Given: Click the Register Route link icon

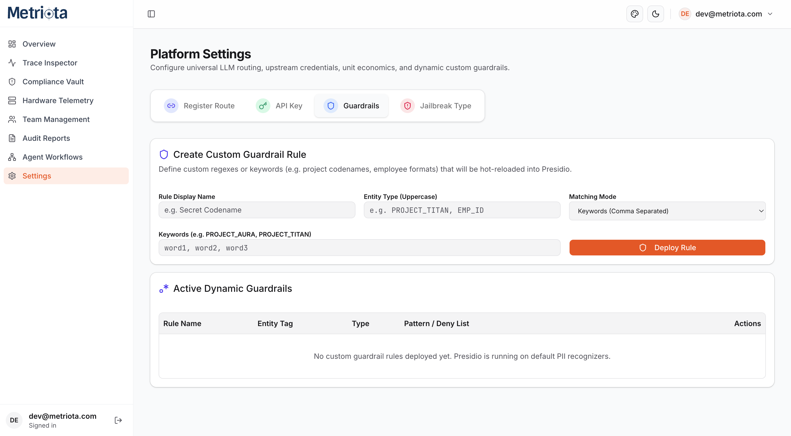Looking at the screenshot, I should pyautogui.click(x=171, y=106).
